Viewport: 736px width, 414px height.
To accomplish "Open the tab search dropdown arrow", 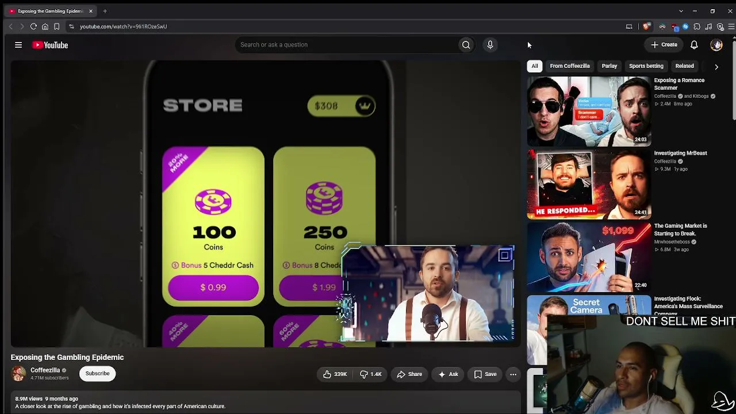I will coord(681,11).
